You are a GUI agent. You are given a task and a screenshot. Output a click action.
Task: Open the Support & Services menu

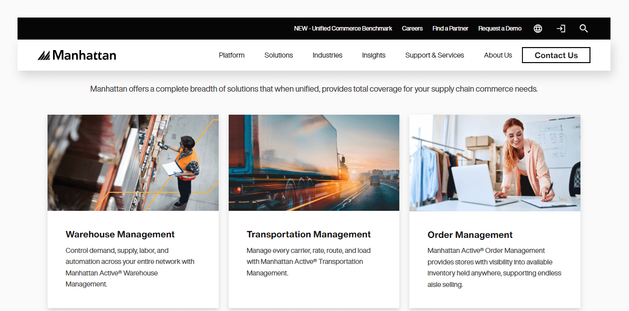coord(435,55)
